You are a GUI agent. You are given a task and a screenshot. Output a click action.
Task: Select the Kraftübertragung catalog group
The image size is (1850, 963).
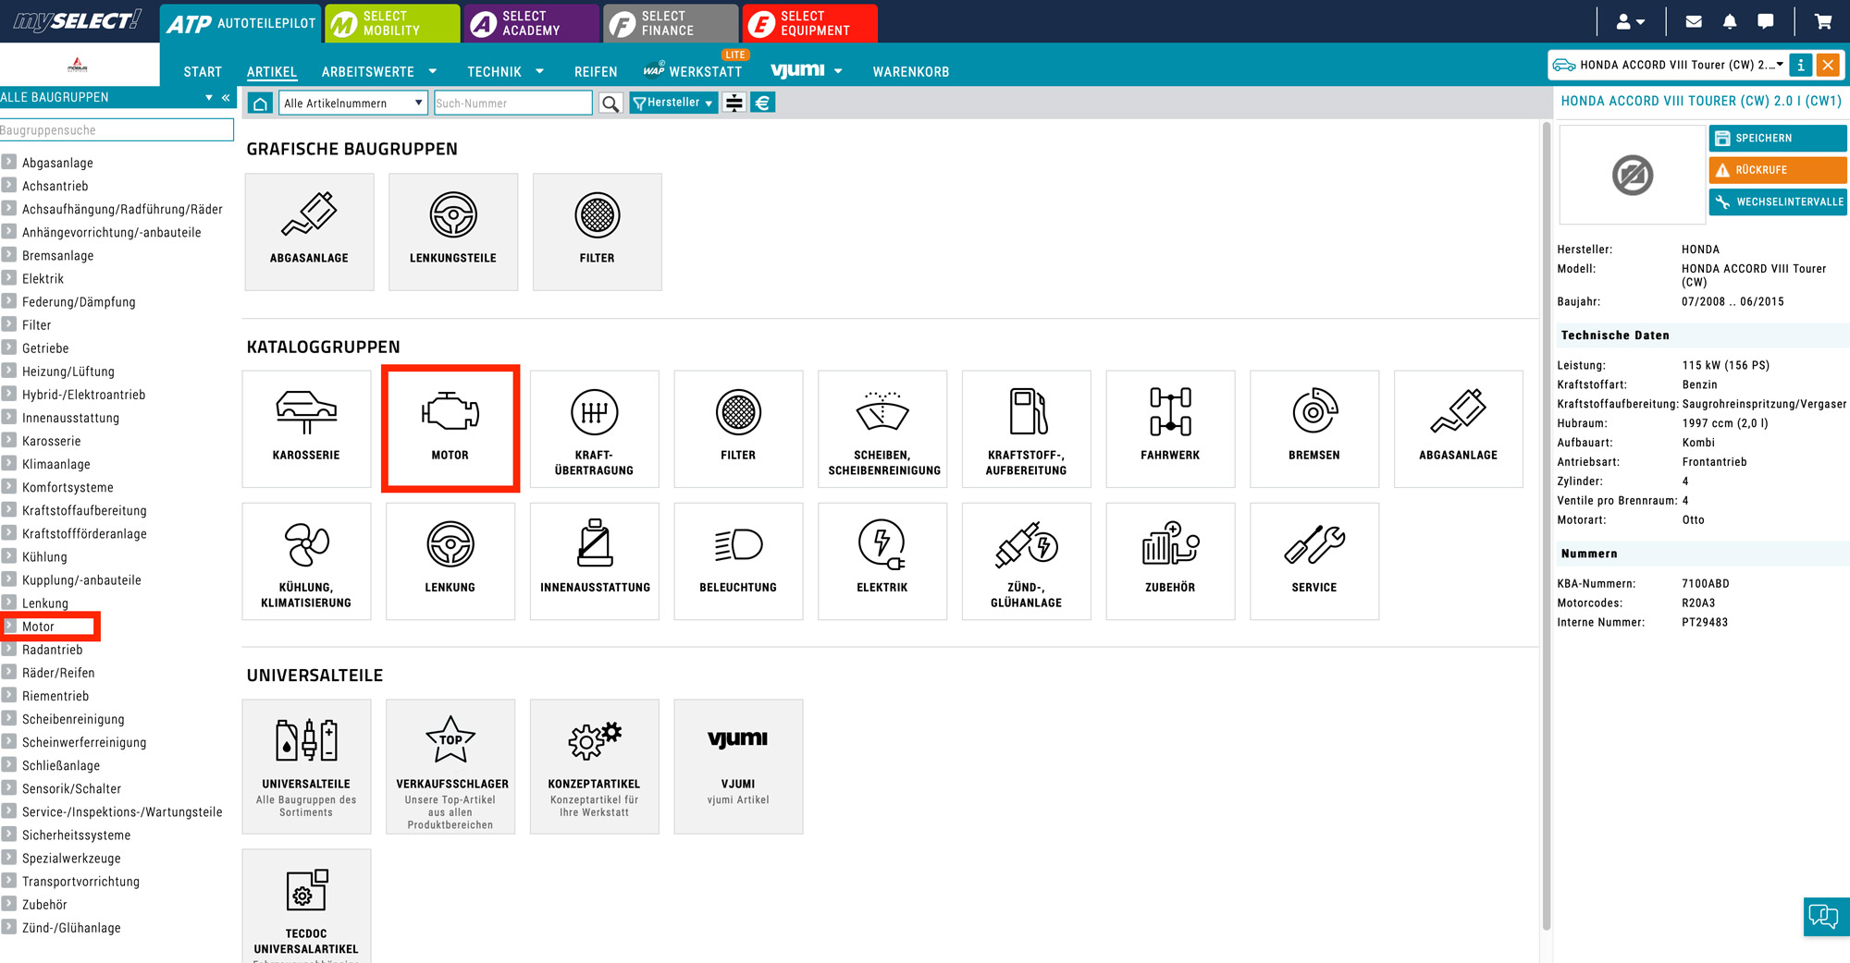click(595, 429)
